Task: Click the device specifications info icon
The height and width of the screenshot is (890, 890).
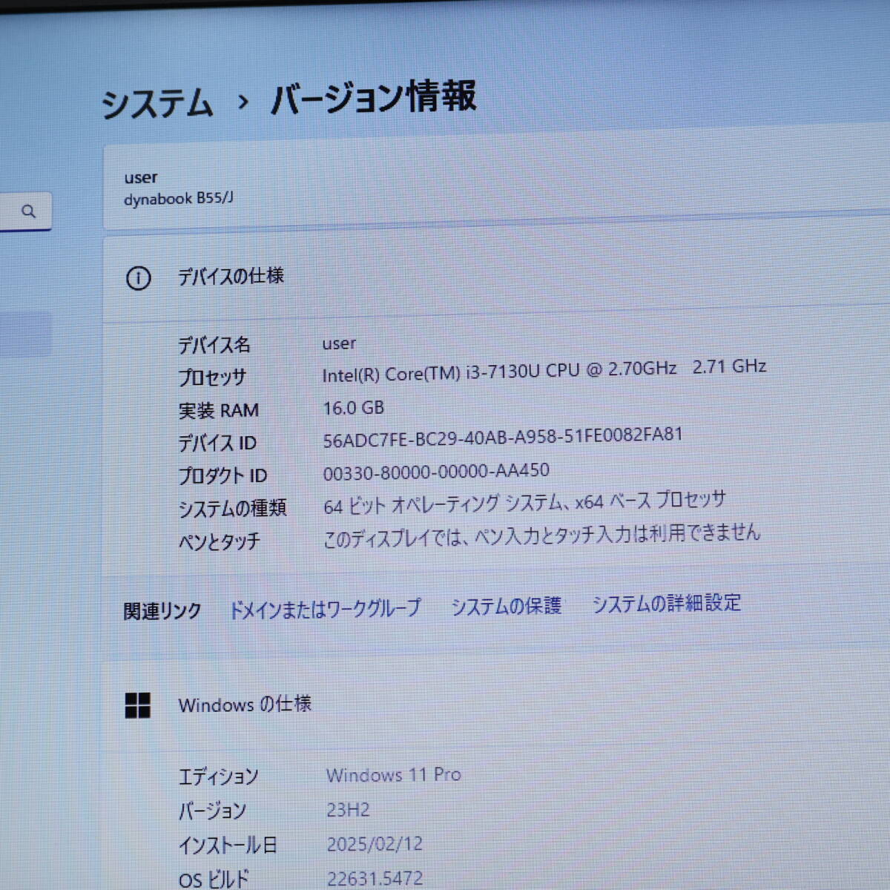Action: pos(138,278)
